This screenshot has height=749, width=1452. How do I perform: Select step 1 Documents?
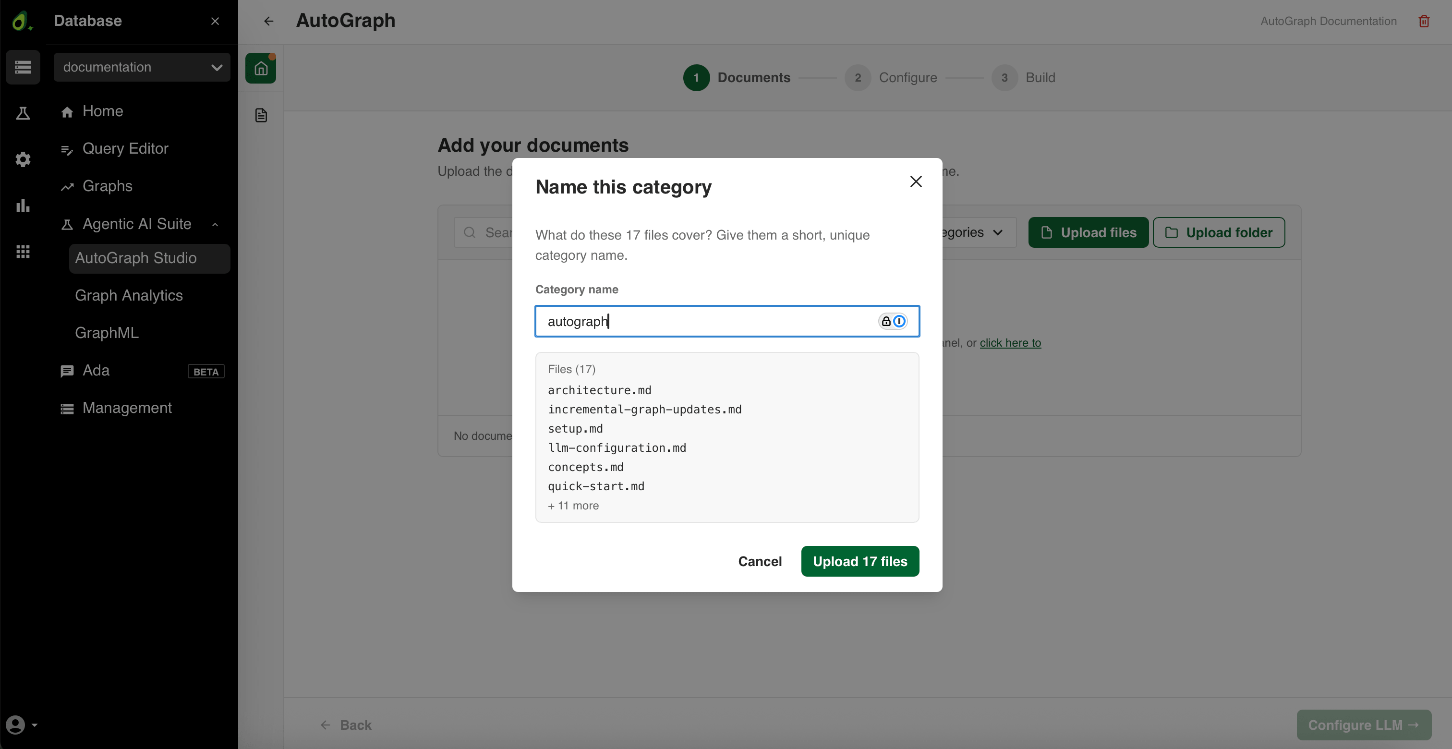click(737, 78)
